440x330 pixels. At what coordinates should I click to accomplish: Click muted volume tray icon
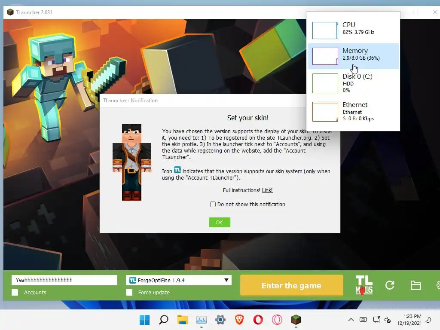pos(388,320)
